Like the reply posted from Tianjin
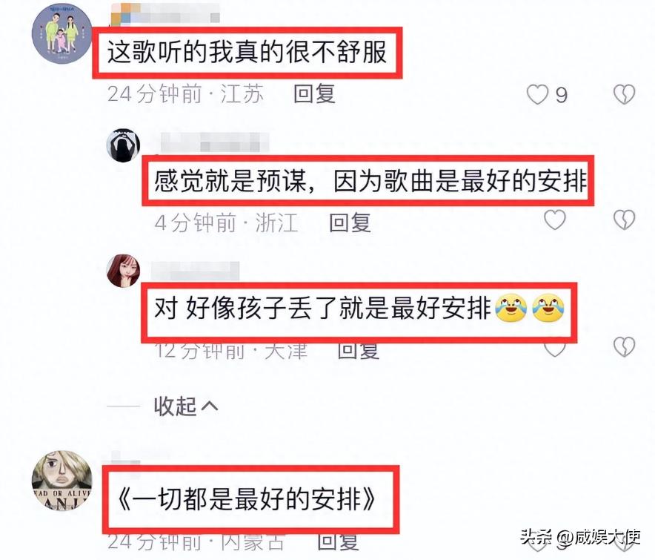655x560 pixels. tap(555, 349)
